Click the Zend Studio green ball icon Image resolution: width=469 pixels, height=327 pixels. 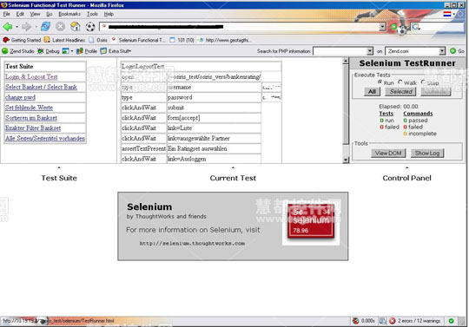[x=5, y=51]
